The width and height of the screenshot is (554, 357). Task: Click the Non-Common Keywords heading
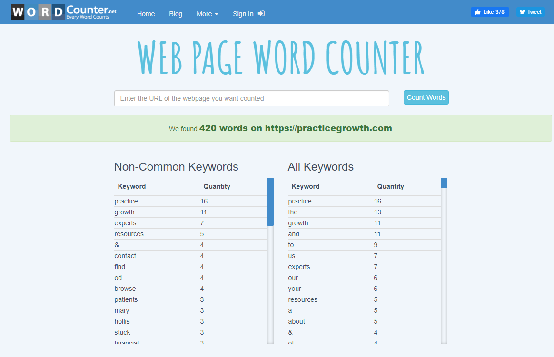click(x=176, y=166)
